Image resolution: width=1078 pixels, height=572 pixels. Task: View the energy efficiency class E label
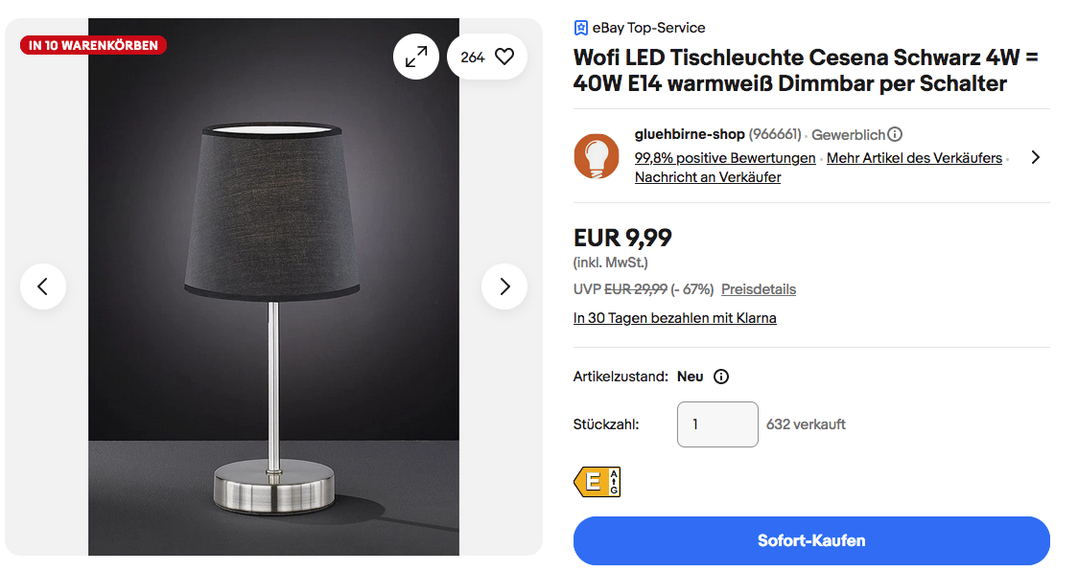point(597,481)
